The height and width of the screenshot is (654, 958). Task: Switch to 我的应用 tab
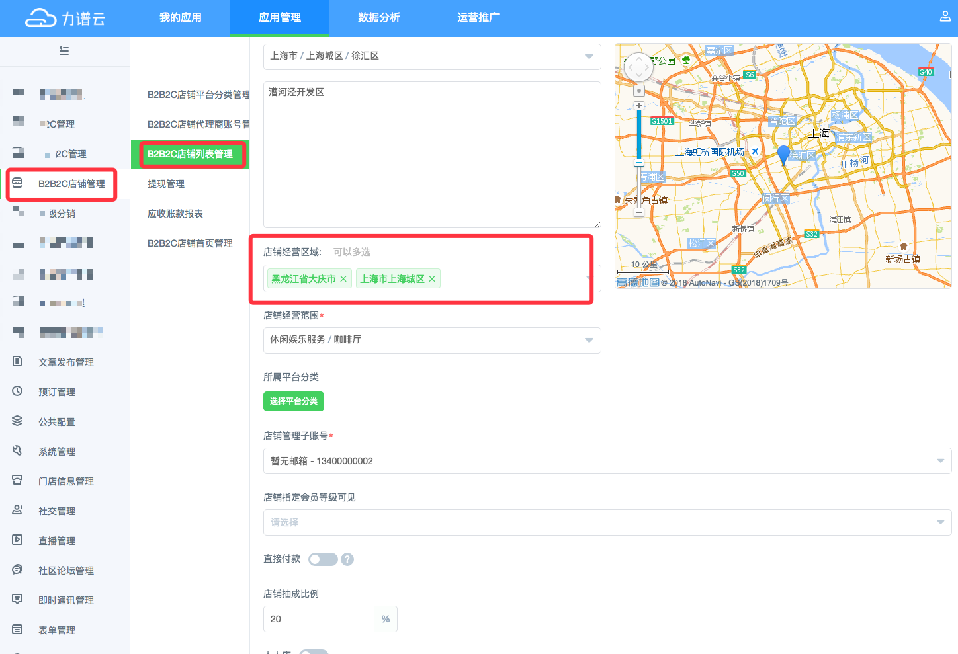181,18
